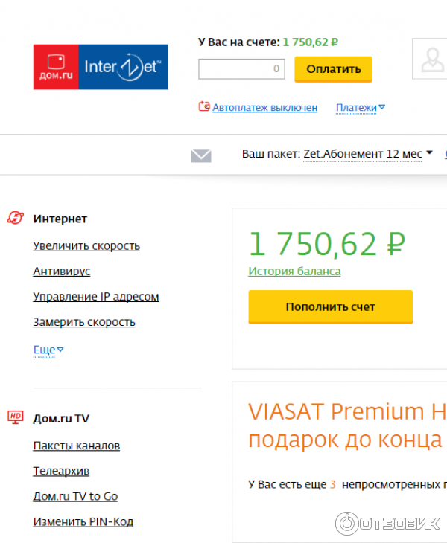
Task: Focus the payment amount input field
Action: point(241,69)
